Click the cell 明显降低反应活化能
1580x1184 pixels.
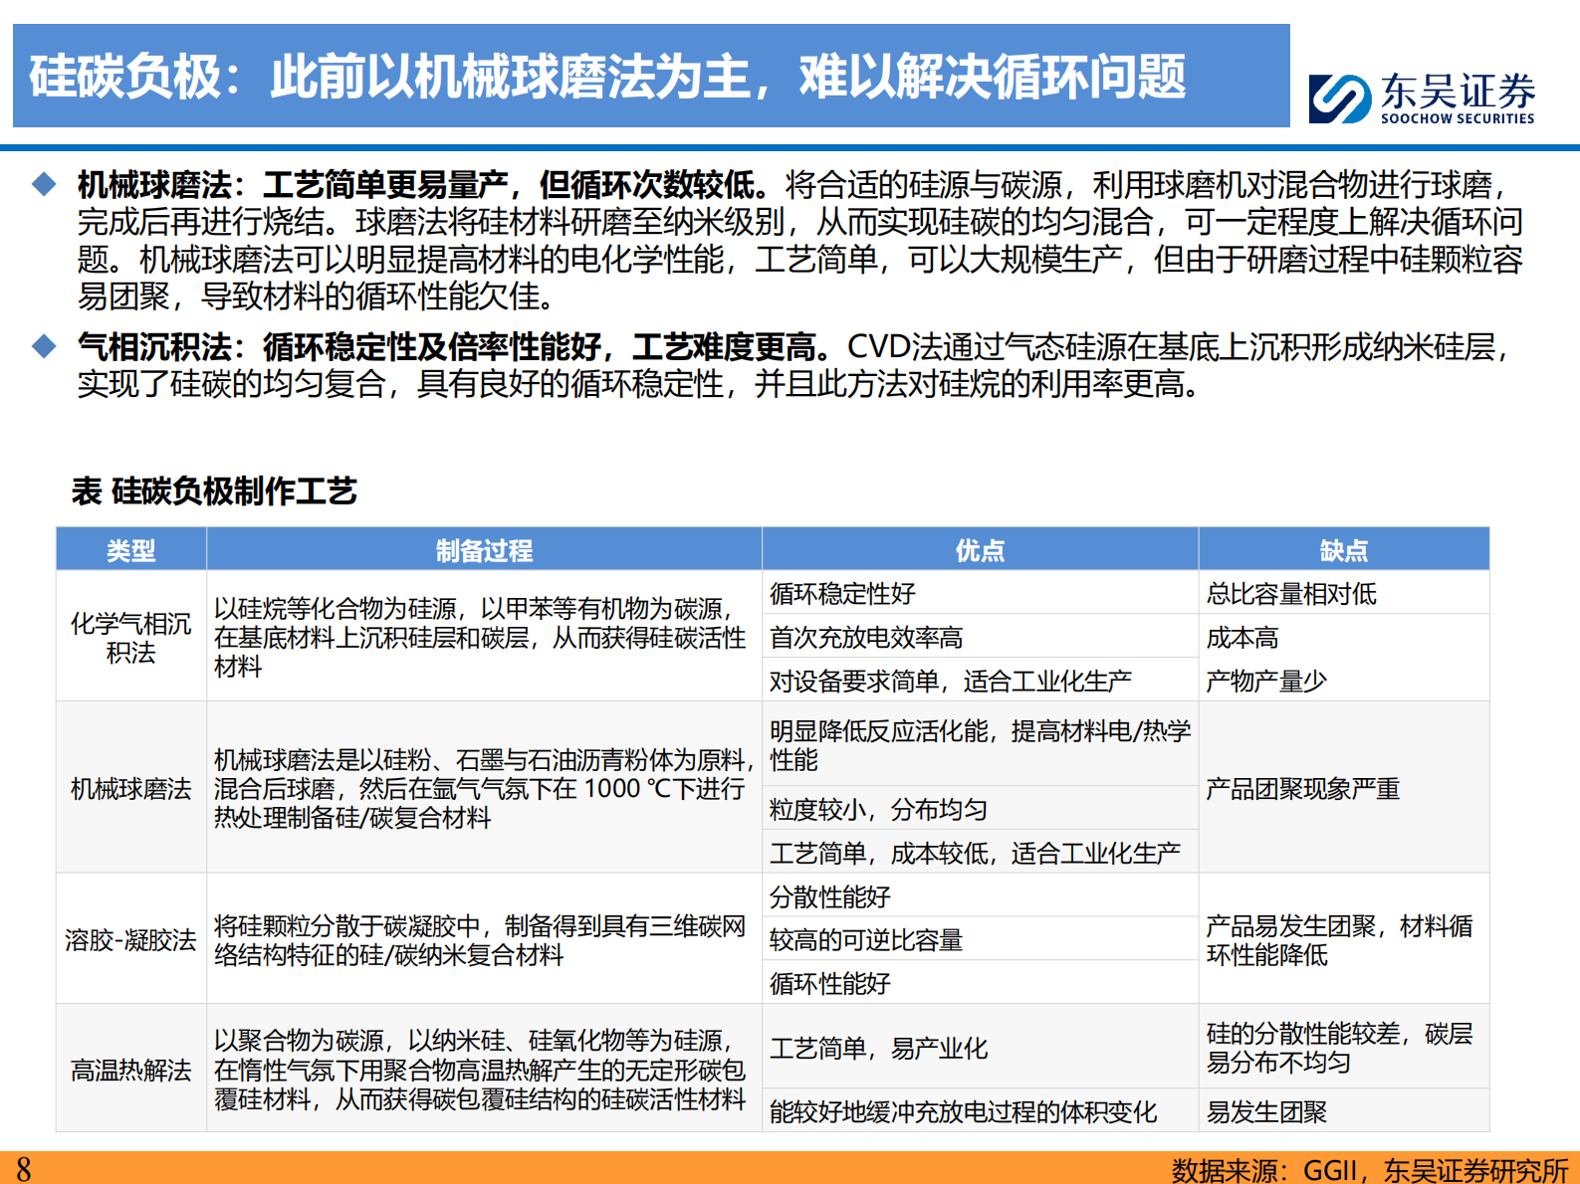[x=980, y=744]
